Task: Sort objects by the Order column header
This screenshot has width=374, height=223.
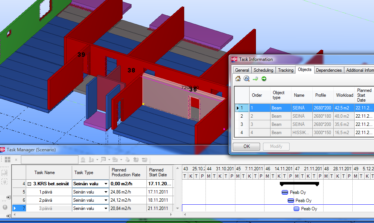Action: pyautogui.click(x=260, y=95)
